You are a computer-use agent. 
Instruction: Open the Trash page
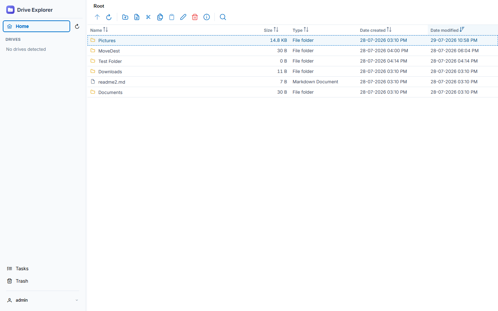(x=22, y=281)
